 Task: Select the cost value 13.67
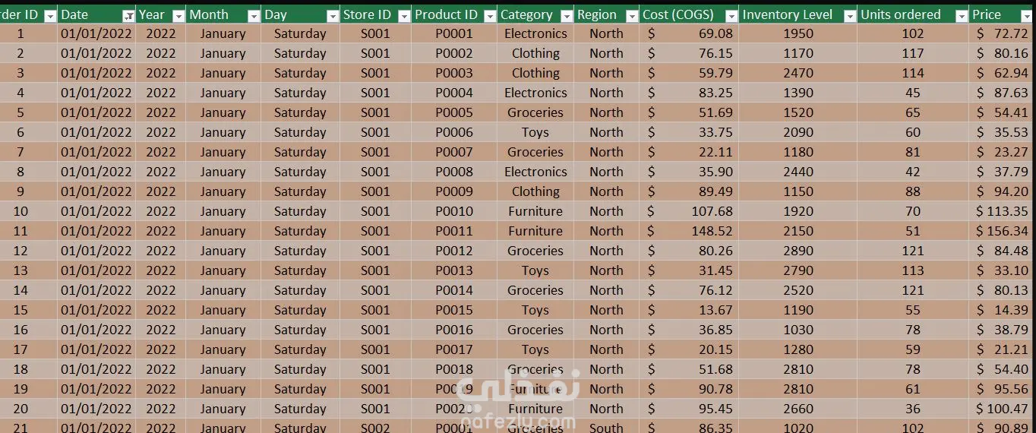689,310
